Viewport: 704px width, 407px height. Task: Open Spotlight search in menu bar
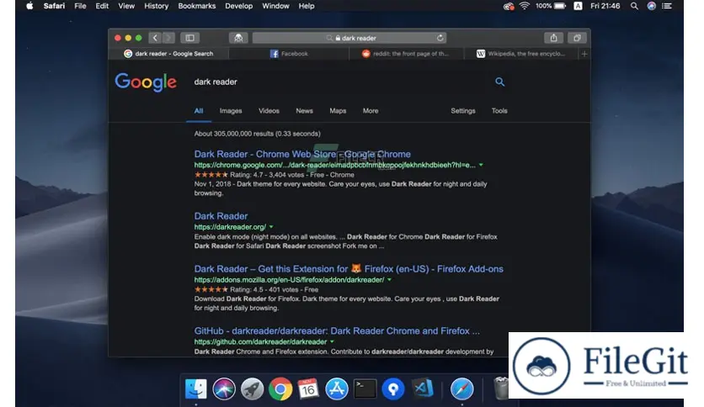pyautogui.click(x=634, y=6)
